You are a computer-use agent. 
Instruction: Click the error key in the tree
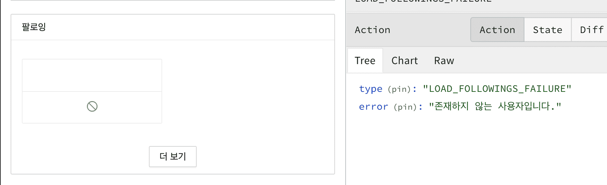pos(373,107)
